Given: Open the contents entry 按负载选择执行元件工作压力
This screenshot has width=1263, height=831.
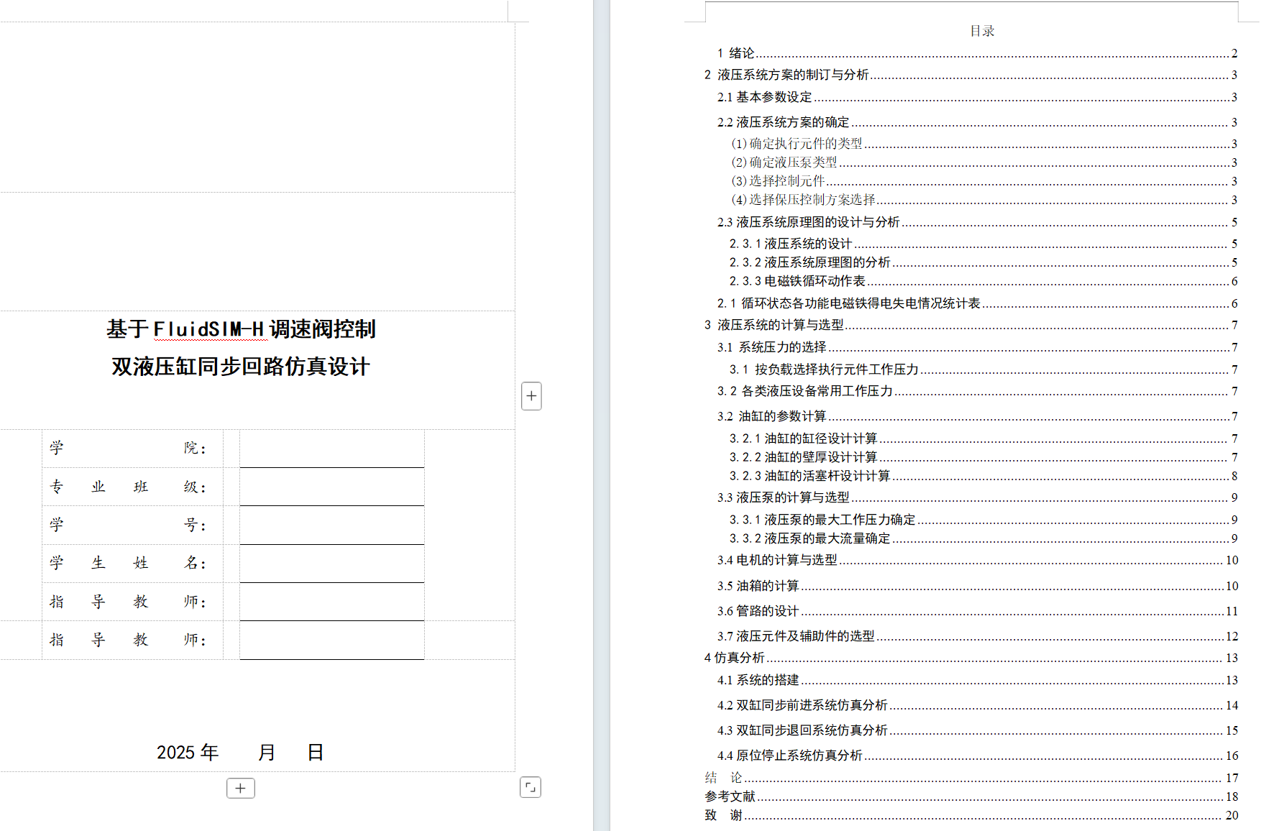Looking at the screenshot, I should pos(983,369).
